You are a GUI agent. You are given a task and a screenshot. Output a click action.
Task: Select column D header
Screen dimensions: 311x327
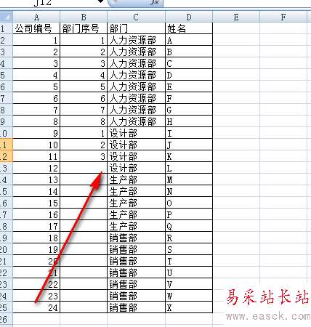pos(189,17)
